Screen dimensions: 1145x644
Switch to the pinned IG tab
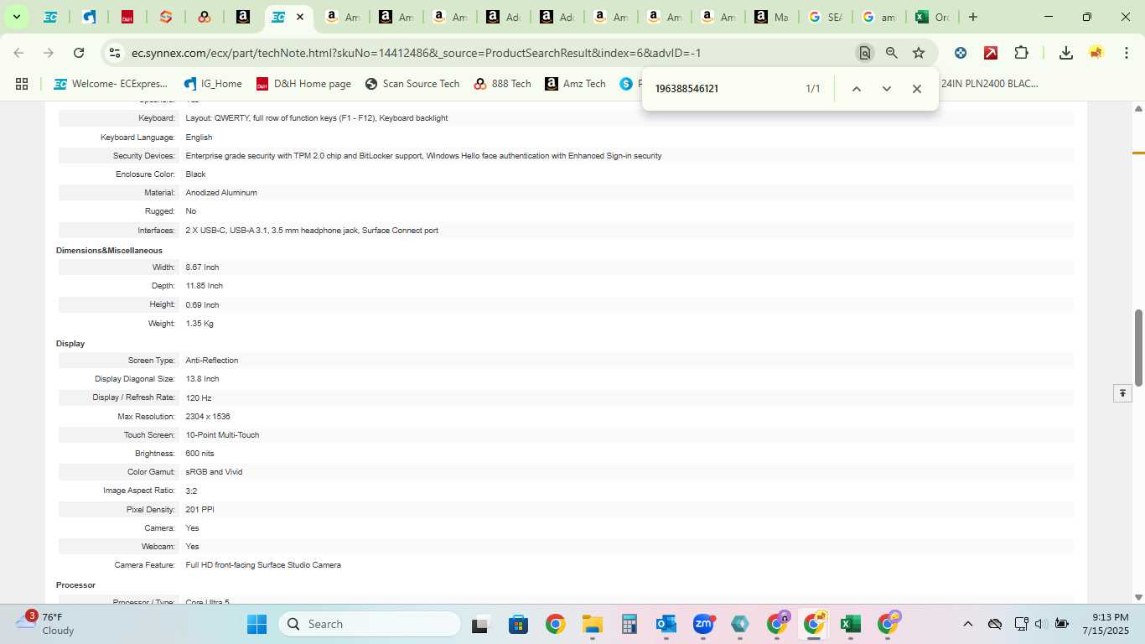coord(89,17)
